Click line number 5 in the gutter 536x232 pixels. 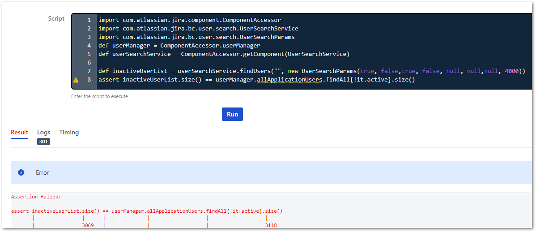tap(89, 54)
